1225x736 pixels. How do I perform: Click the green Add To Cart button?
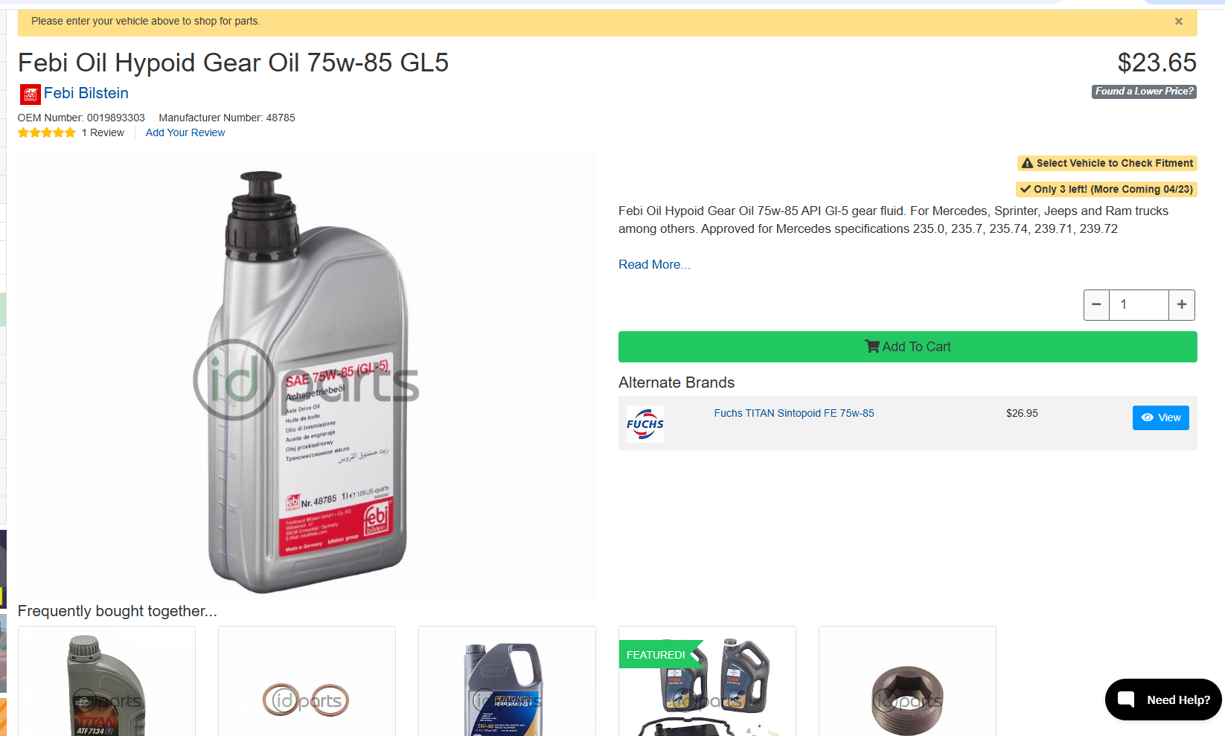[x=908, y=347]
